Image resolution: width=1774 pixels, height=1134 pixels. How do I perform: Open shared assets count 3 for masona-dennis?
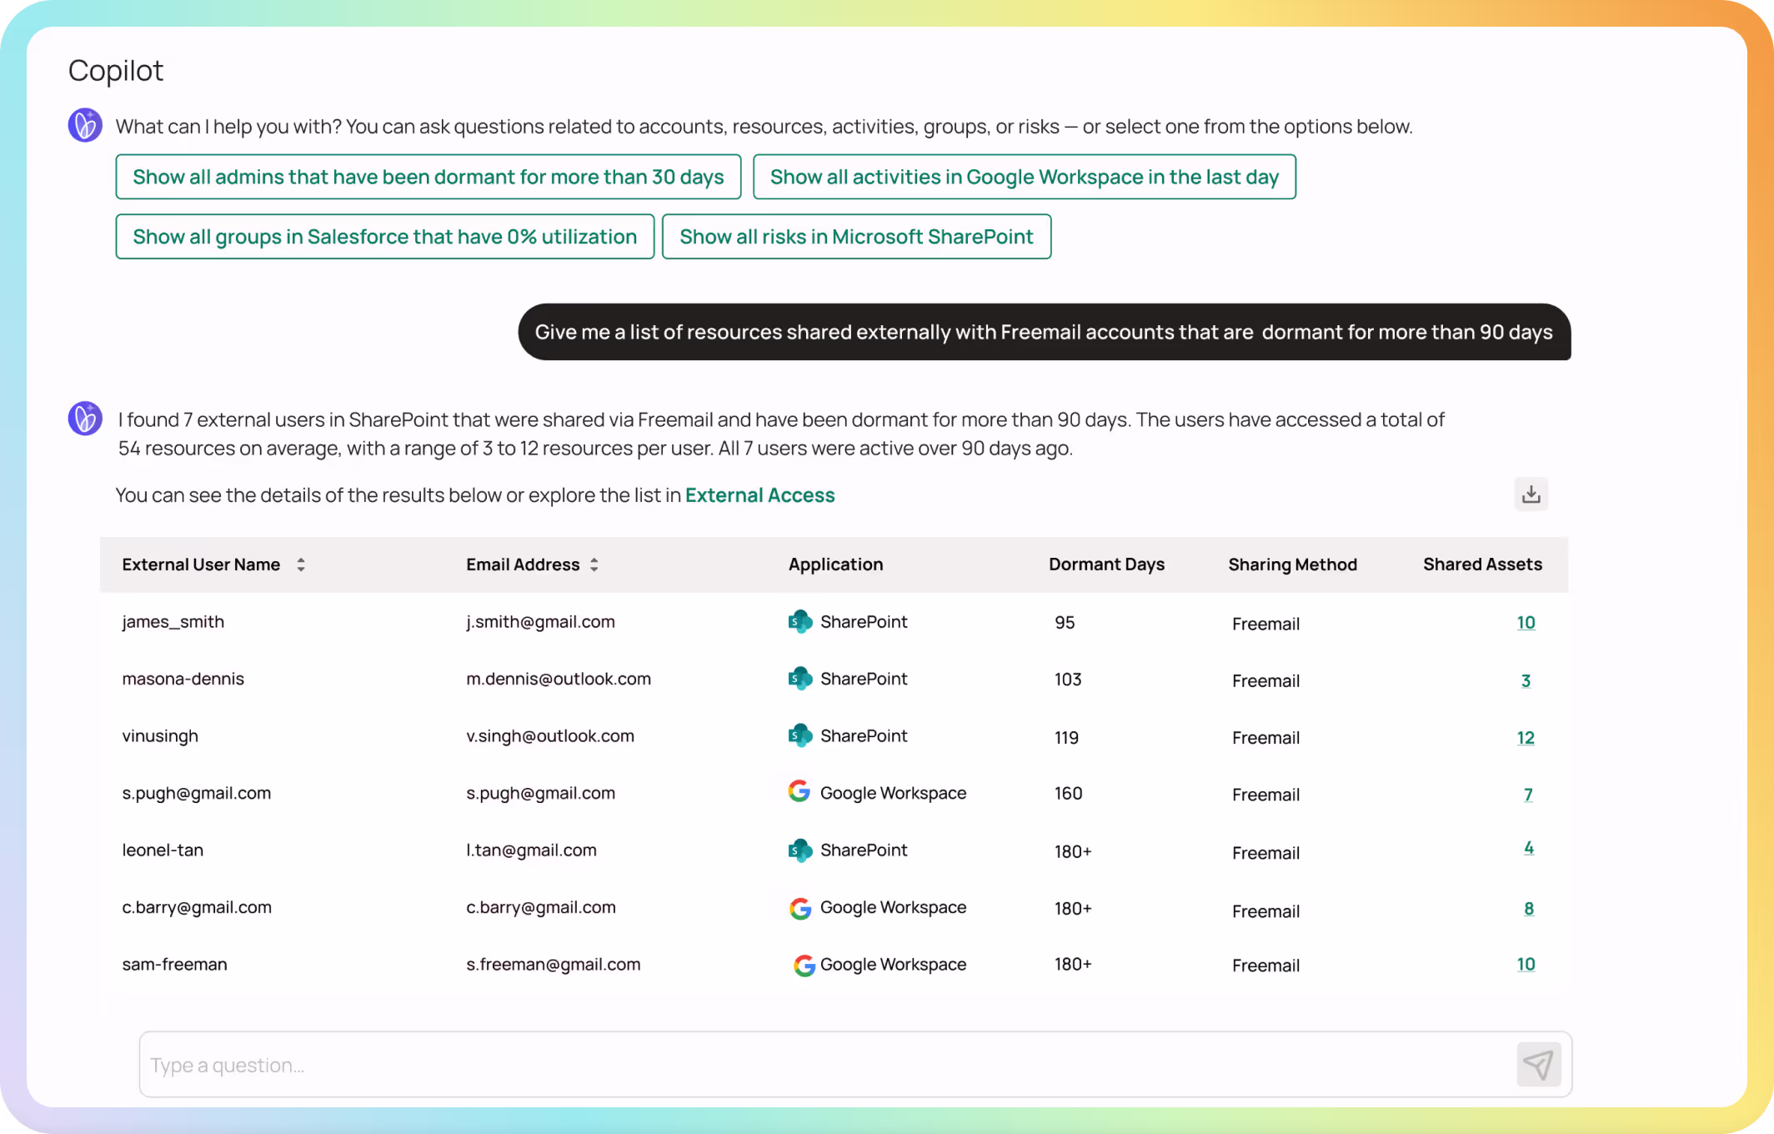(x=1526, y=680)
